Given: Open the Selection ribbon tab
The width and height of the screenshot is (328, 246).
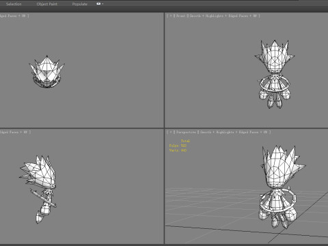Looking at the screenshot, I should pyautogui.click(x=14, y=4).
